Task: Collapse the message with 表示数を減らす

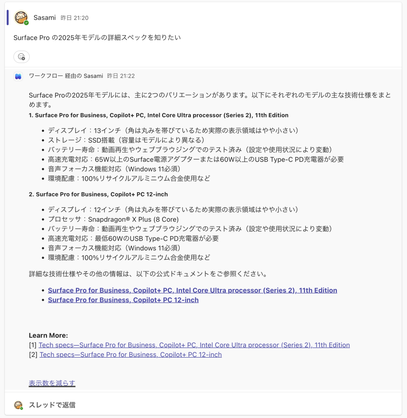Action: 52,383
